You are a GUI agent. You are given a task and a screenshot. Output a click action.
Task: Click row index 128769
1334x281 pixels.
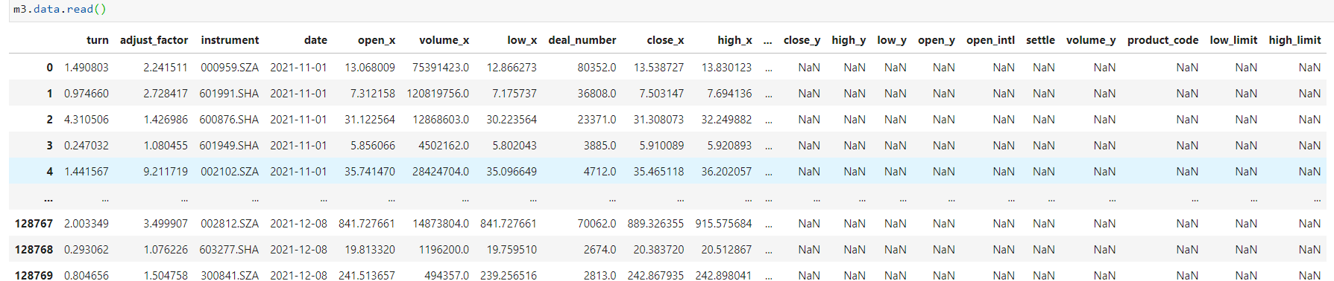pos(34,276)
